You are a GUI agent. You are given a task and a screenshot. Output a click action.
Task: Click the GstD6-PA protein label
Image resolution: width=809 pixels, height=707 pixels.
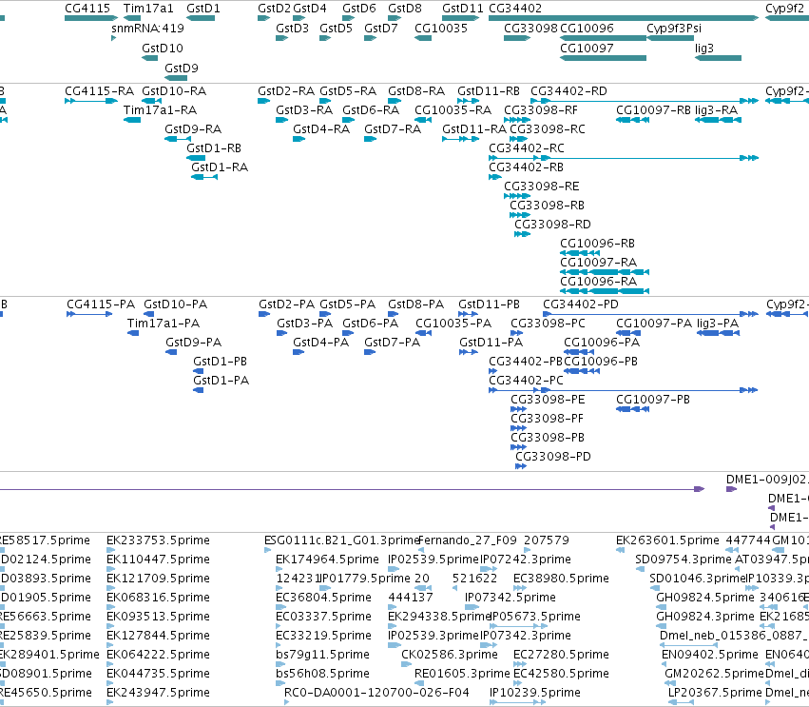coord(371,324)
